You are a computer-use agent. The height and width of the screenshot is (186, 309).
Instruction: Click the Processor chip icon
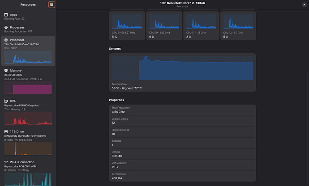click(x=6, y=40)
